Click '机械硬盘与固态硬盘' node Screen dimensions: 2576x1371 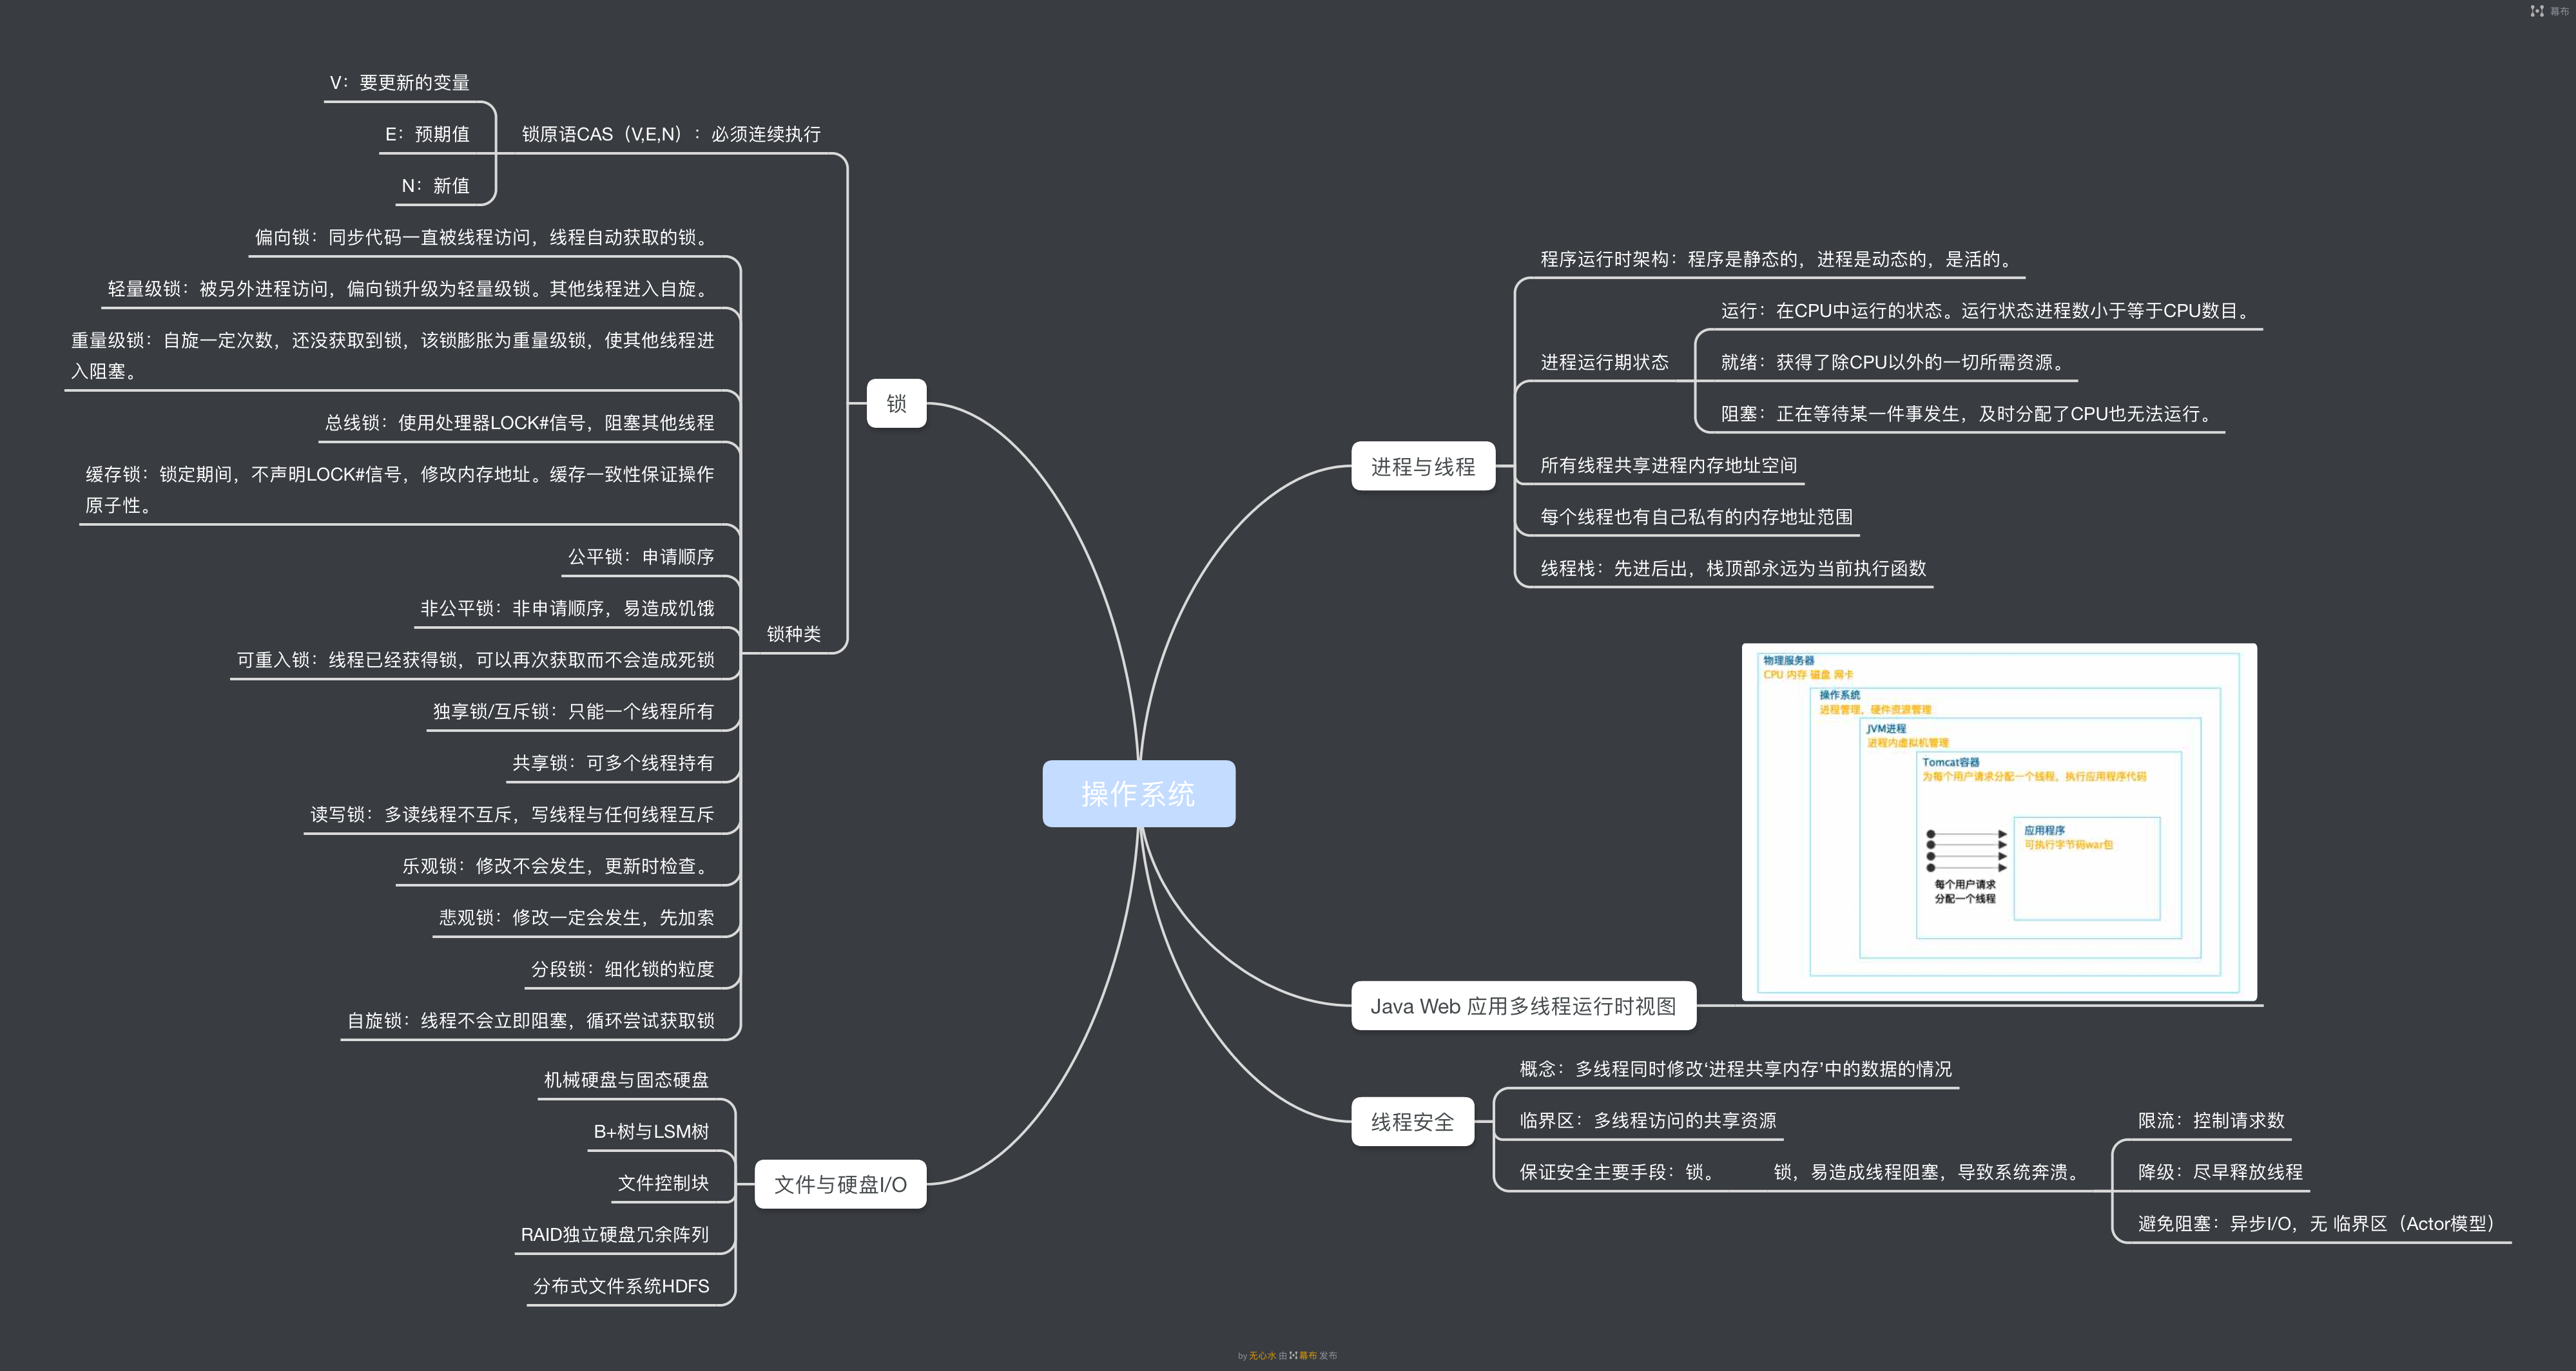pos(626,1080)
